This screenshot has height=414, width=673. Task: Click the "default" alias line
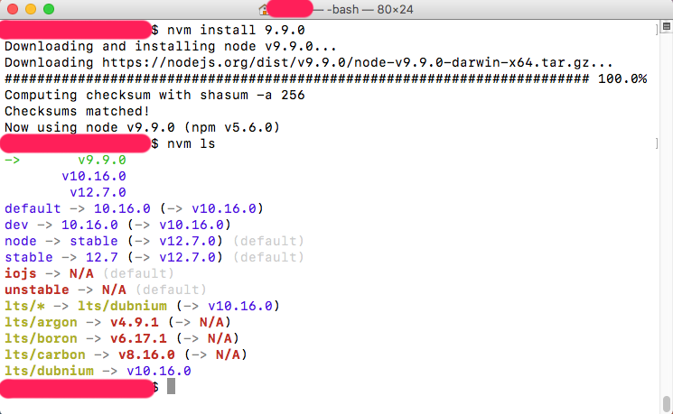(x=134, y=208)
